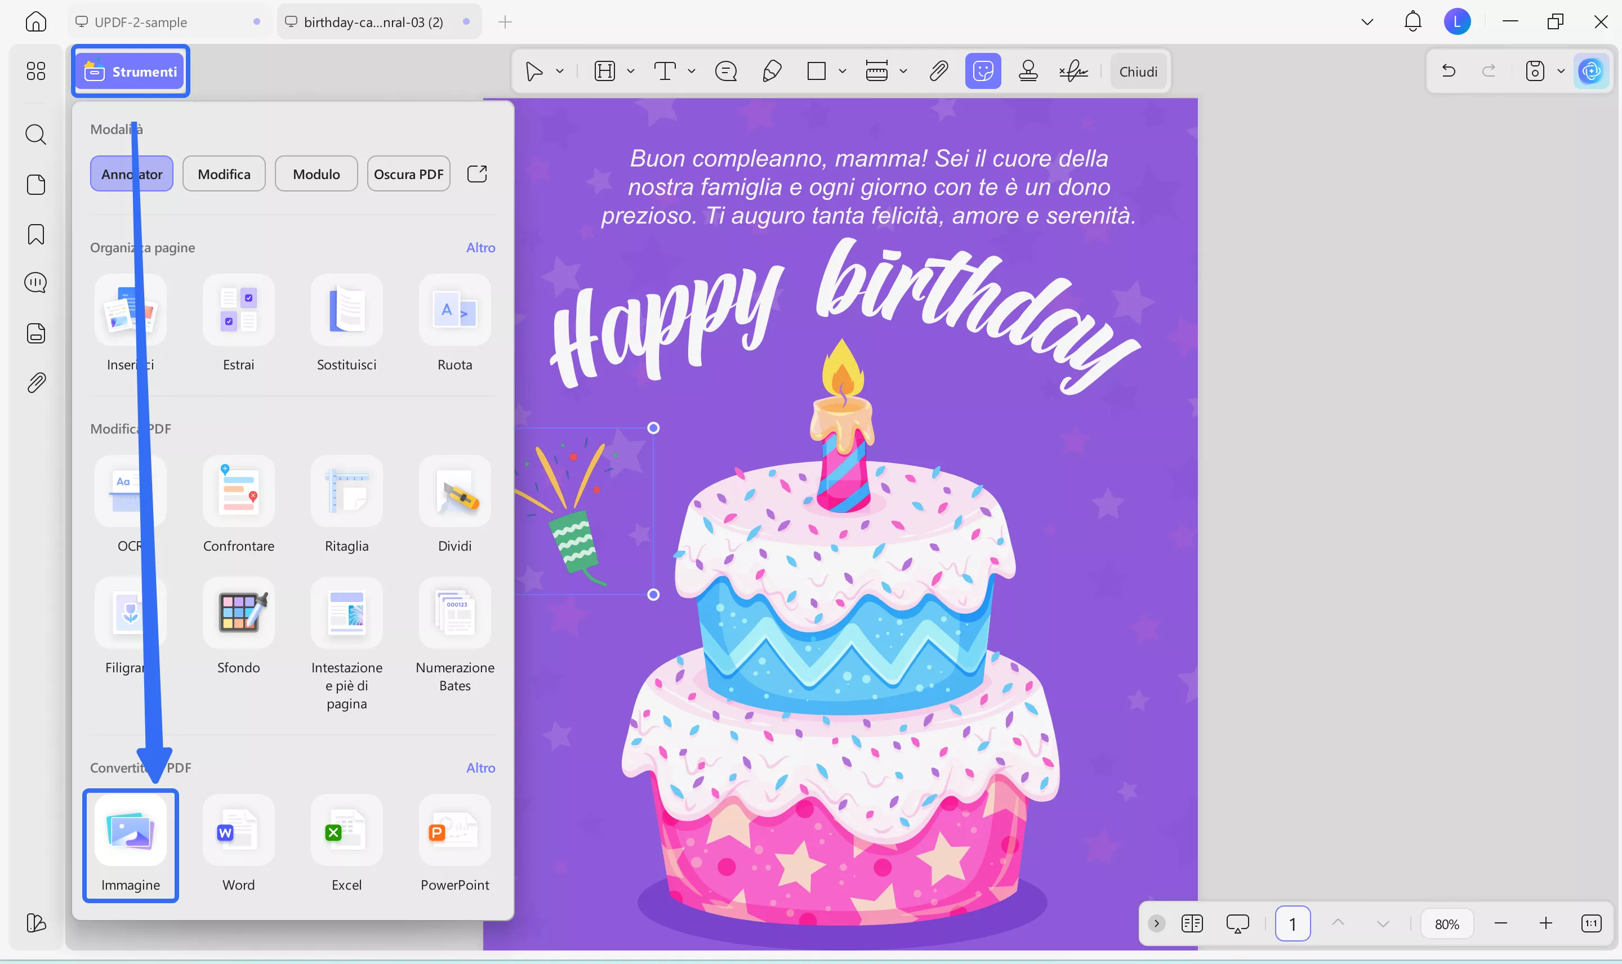Viewport: 1622px width, 964px height.
Task: Select the Signature tool
Action: click(x=1072, y=71)
